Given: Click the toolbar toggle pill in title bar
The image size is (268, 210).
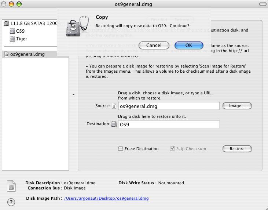Looking at the screenshot, I should point(263,4).
